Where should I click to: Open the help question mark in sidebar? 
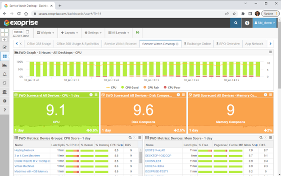[5, 110]
